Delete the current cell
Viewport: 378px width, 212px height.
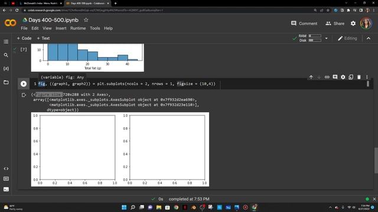[x=359, y=77]
